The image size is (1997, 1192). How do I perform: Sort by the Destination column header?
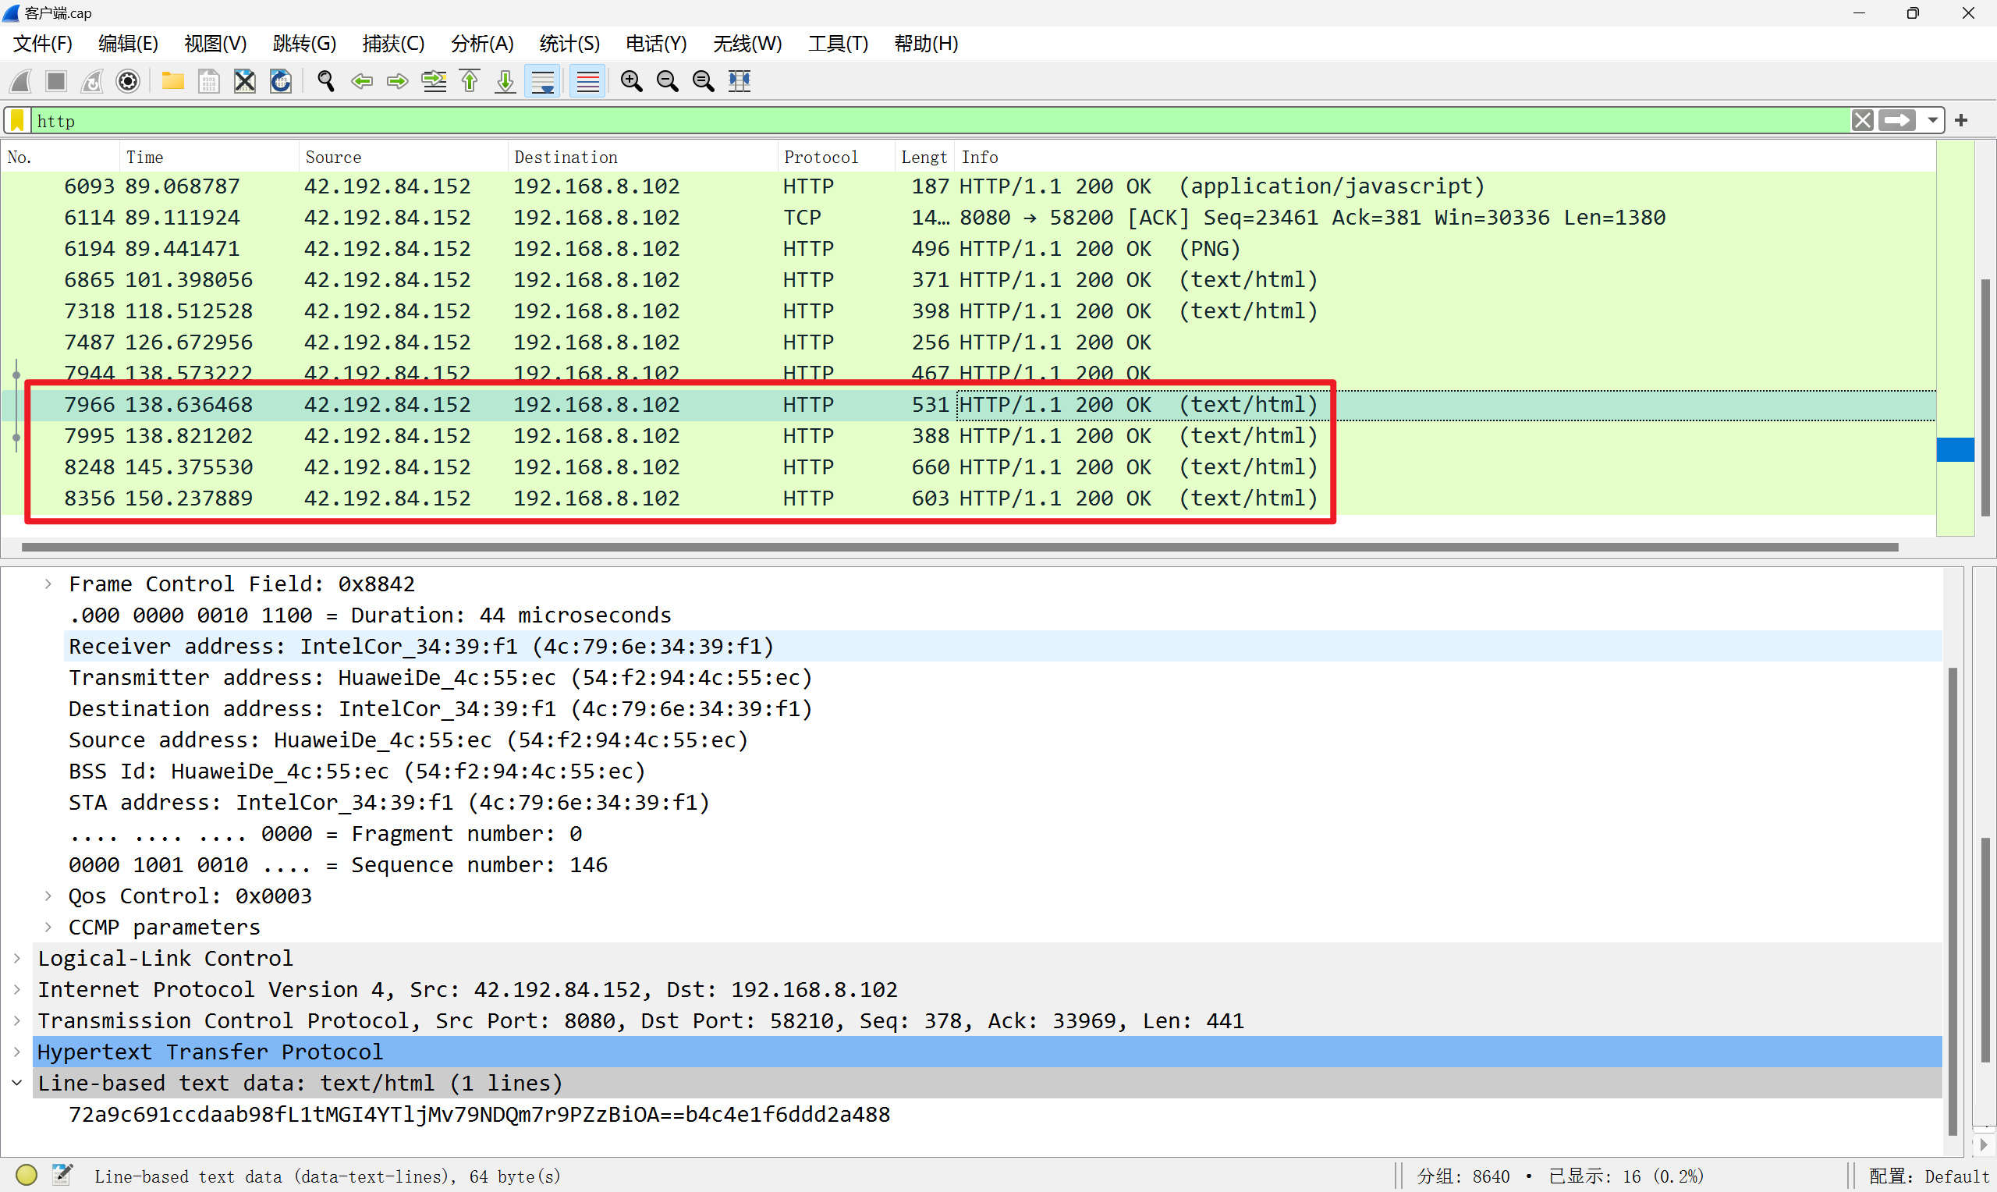tap(642, 158)
